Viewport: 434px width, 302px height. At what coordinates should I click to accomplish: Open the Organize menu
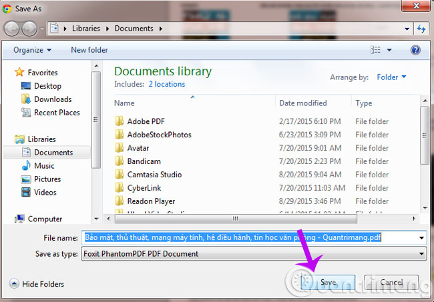click(x=33, y=50)
